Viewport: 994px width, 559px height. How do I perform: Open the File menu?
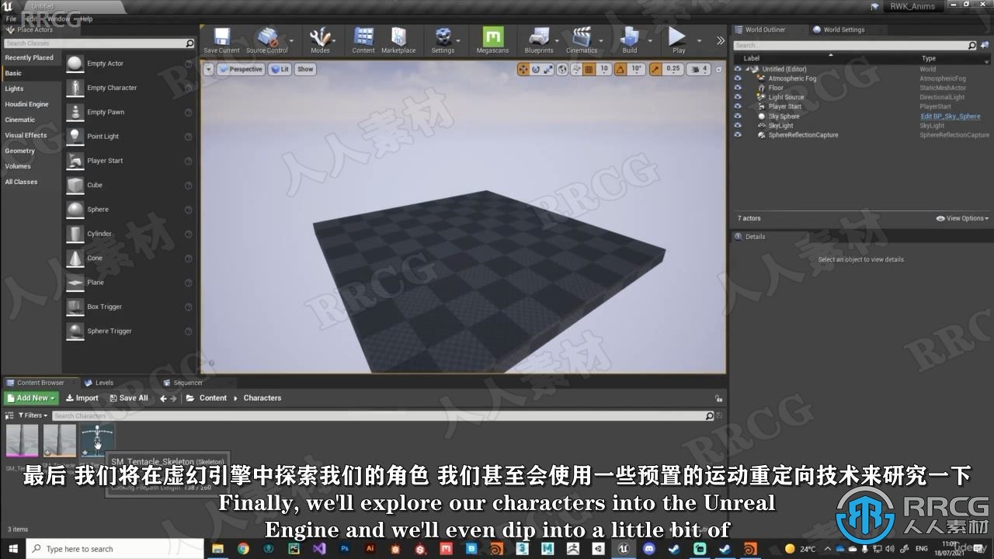point(11,19)
